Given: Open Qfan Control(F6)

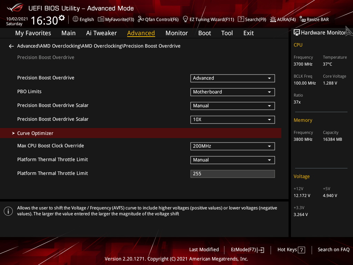Looking at the screenshot, I should pyautogui.click(x=158, y=19).
